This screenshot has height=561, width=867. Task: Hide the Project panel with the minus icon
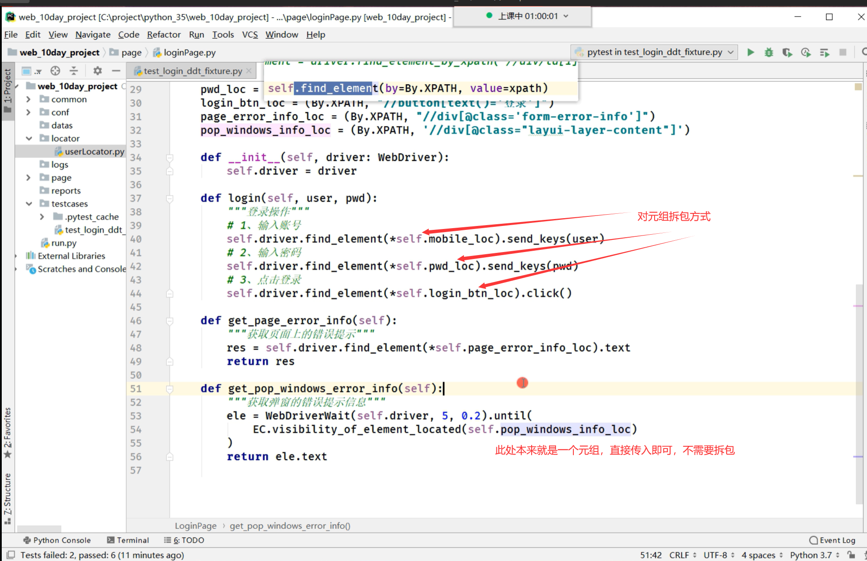click(x=116, y=71)
